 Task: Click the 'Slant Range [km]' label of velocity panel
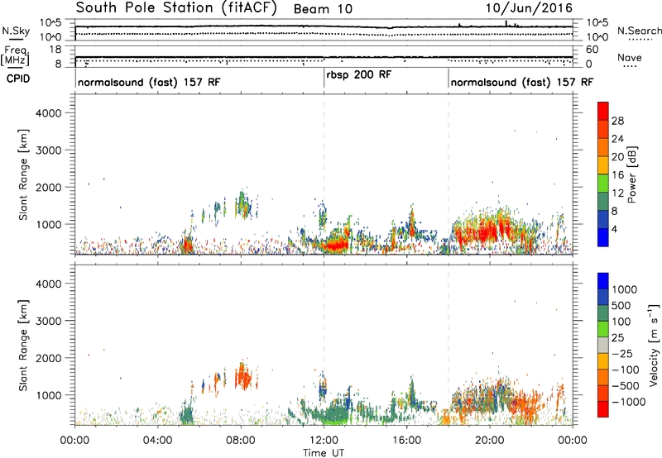[x=23, y=346]
